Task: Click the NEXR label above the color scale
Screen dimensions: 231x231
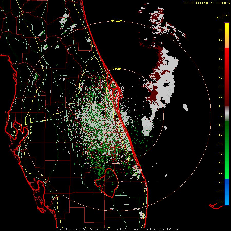Action: pyautogui.click(x=226, y=15)
